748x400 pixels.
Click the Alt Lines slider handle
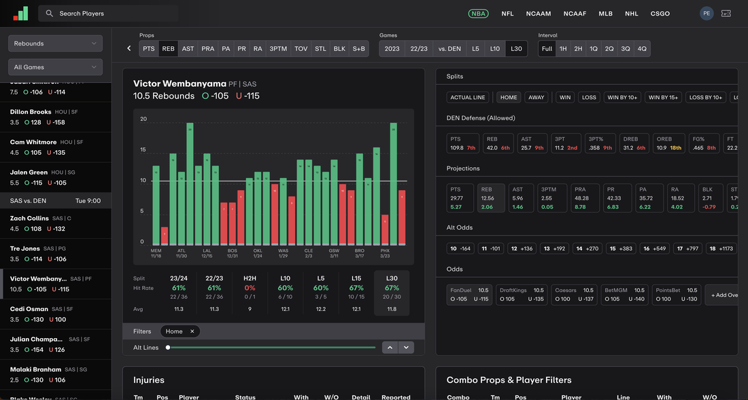pyautogui.click(x=168, y=348)
